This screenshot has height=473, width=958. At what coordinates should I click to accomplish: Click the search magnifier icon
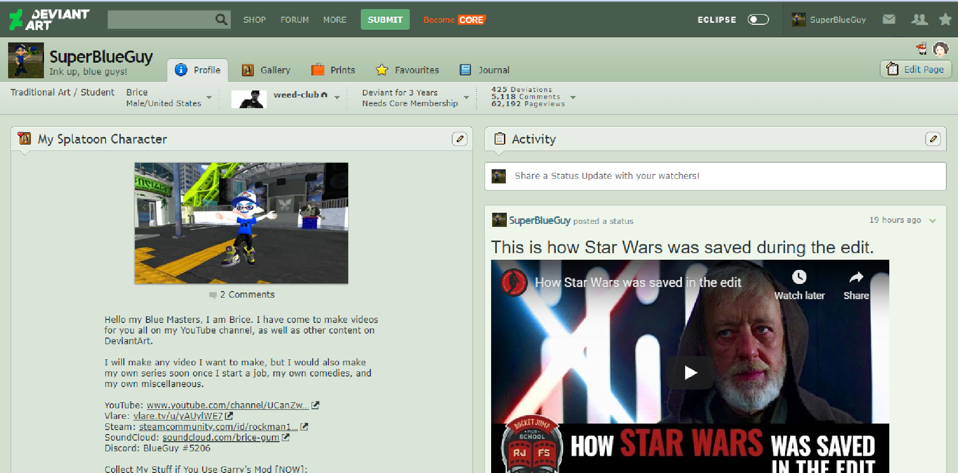221,20
